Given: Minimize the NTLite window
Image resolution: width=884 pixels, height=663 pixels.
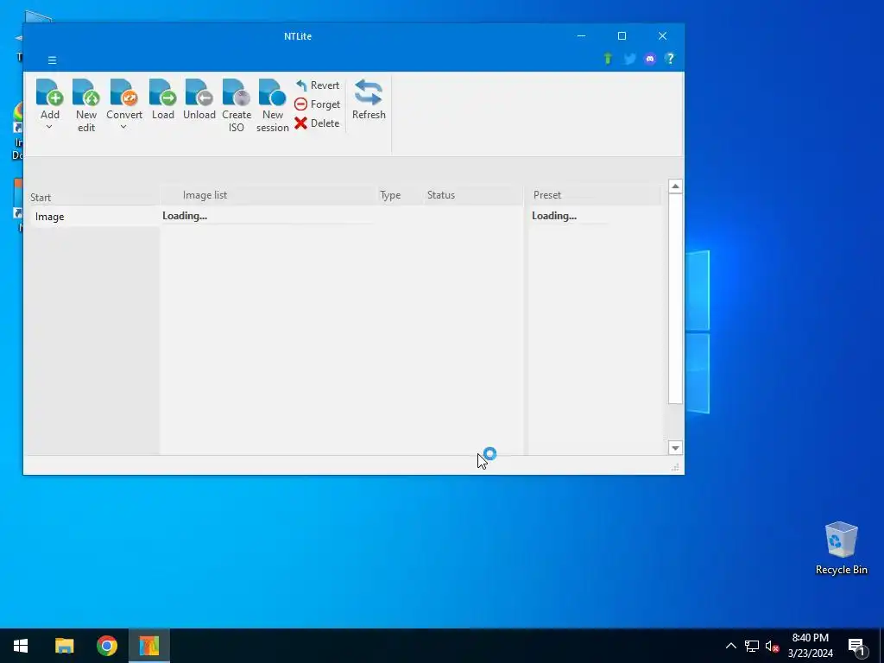Looking at the screenshot, I should pyautogui.click(x=581, y=36).
